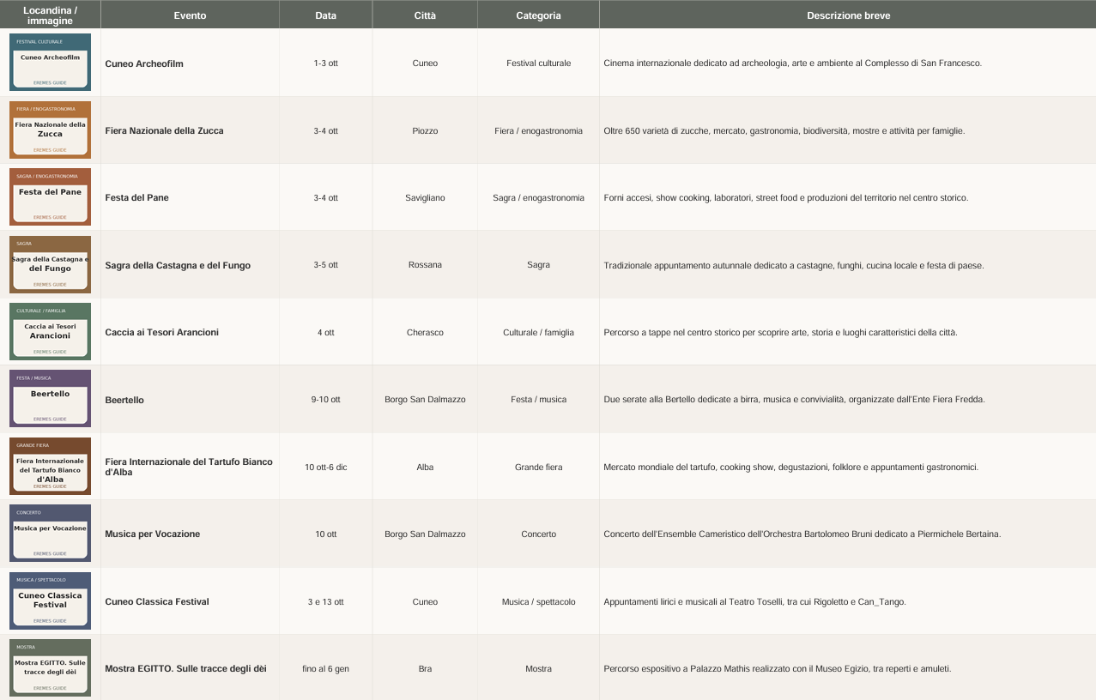This screenshot has width=1096, height=700.
Task: Click the "Locandina / immagine" column header
Action: pos(50,15)
